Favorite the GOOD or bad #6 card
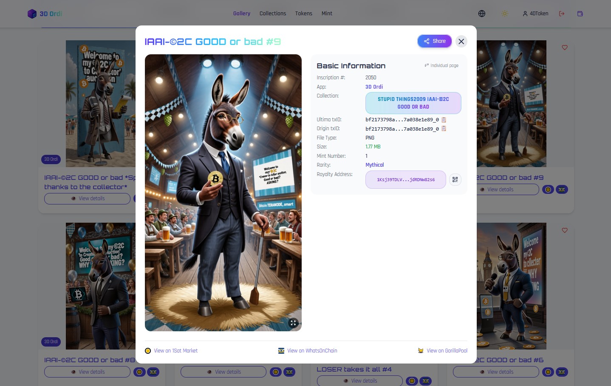Image resolution: width=611 pixels, height=386 pixels. 565,230
